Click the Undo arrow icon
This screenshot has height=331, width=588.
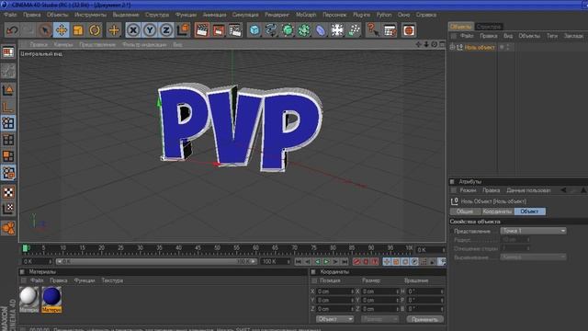tap(12, 30)
